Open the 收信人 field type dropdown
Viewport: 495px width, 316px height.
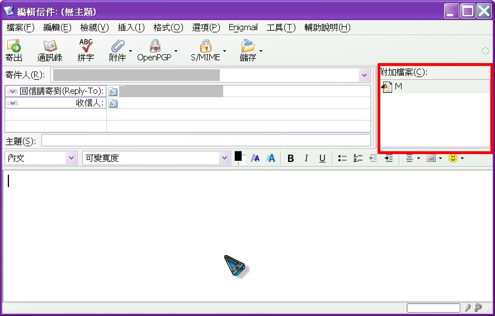click(x=12, y=103)
